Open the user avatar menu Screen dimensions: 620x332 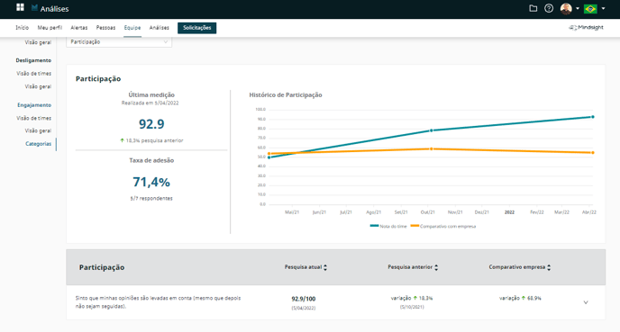pos(566,8)
